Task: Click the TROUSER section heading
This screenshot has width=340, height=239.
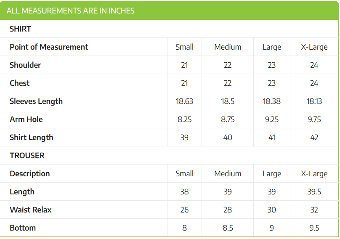Action: point(27,156)
